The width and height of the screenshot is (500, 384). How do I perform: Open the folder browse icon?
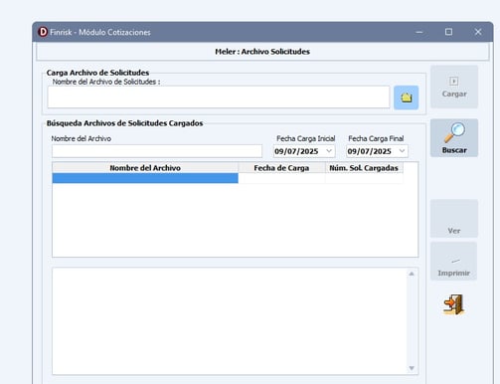point(406,97)
